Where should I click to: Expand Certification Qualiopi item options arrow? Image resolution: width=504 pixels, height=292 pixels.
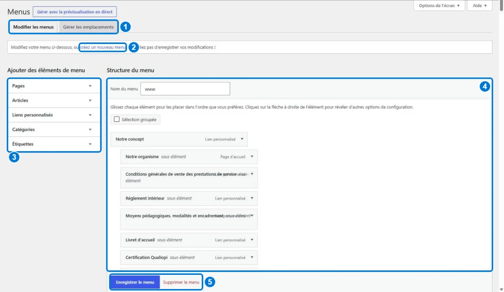tap(252, 258)
